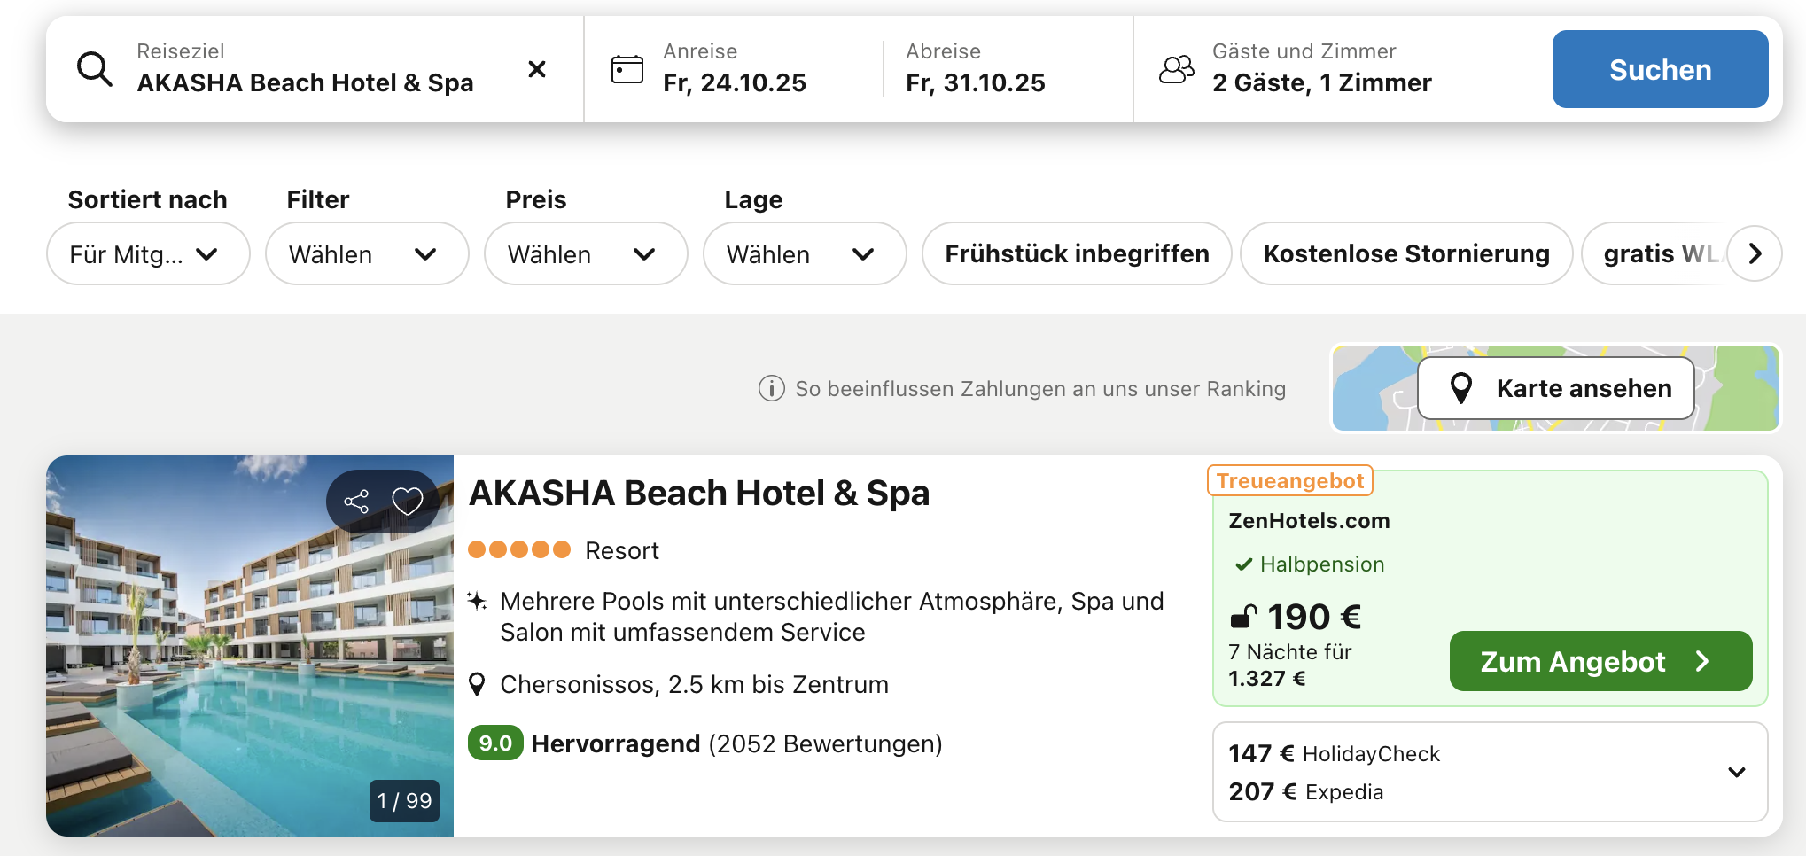
Task: Share the AKASHA hotel listing
Action: coord(356,502)
